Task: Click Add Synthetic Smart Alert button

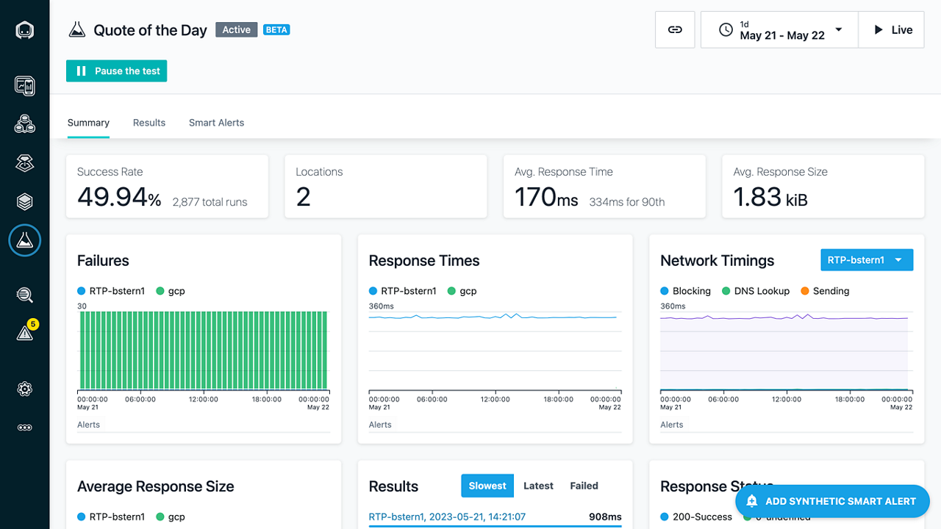Action: click(832, 501)
